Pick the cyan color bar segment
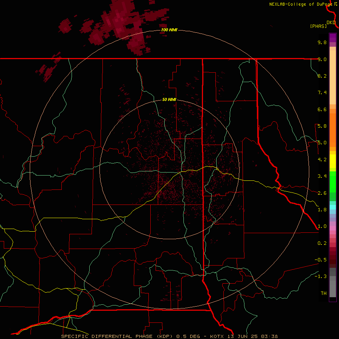 pyautogui.click(x=333, y=207)
